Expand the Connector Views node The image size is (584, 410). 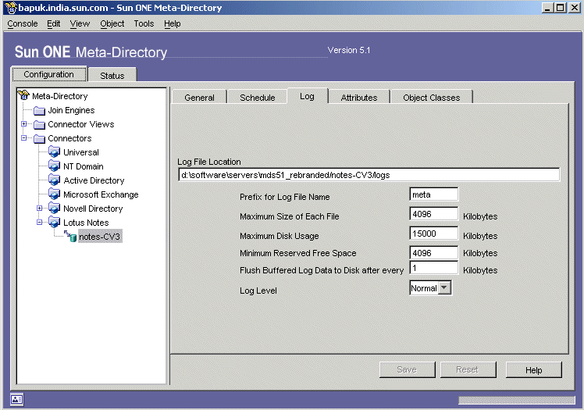24,124
